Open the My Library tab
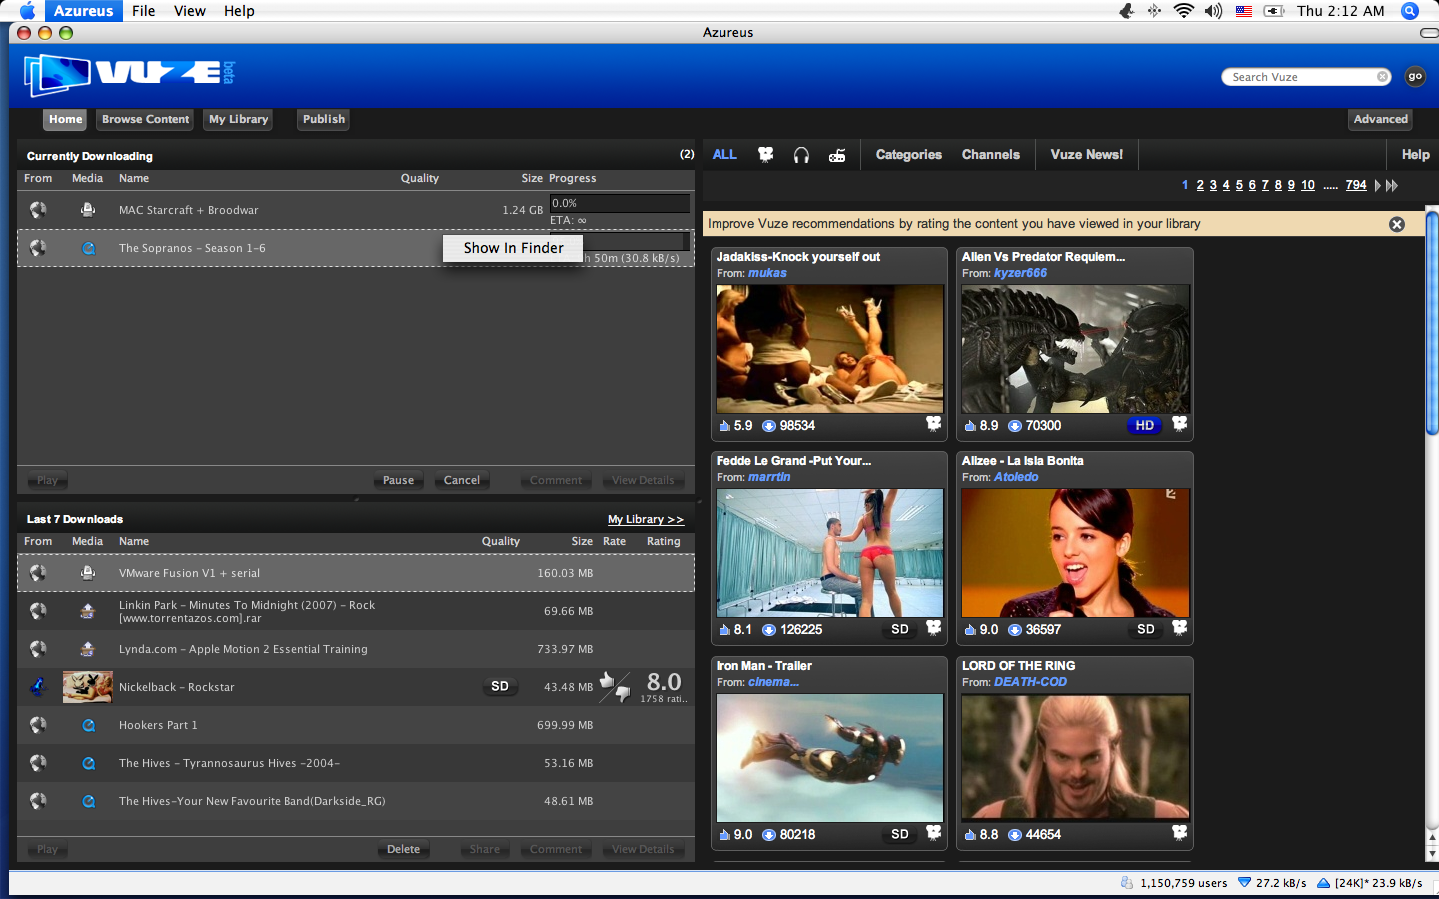Screen dimensions: 1439x899 [238, 119]
